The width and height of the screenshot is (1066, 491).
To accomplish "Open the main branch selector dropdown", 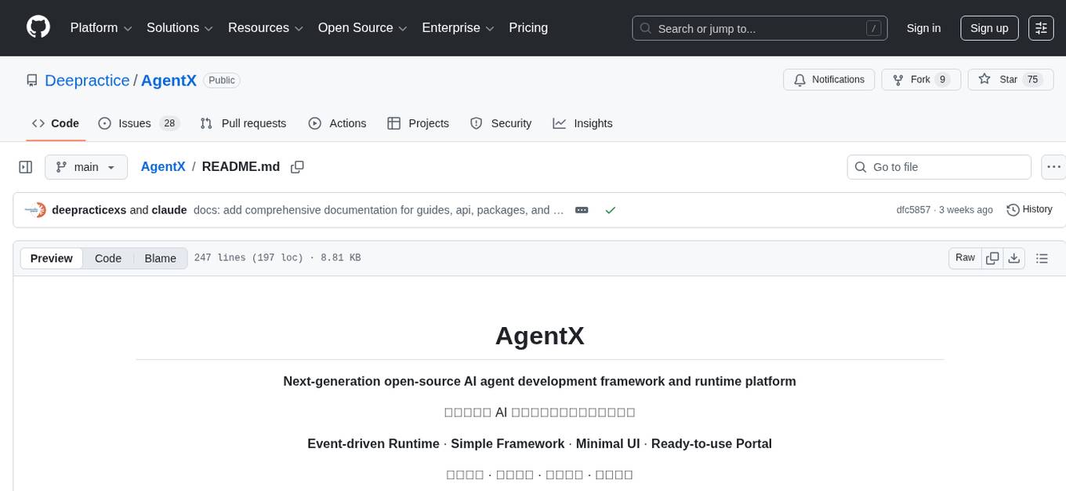I will tap(85, 166).
